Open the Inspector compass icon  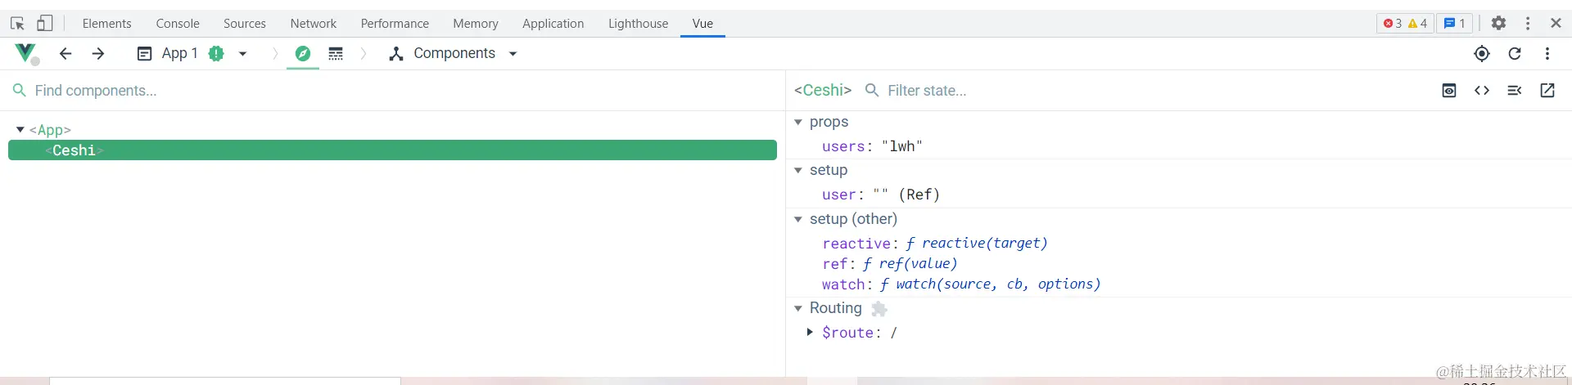click(303, 54)
